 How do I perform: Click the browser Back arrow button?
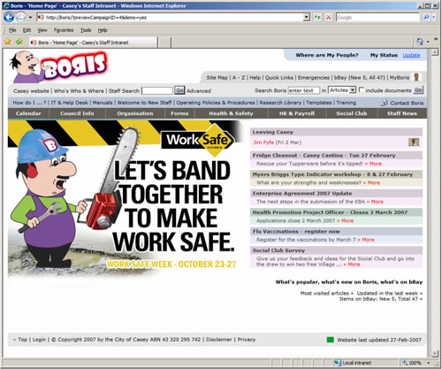[x=9, y=18]
